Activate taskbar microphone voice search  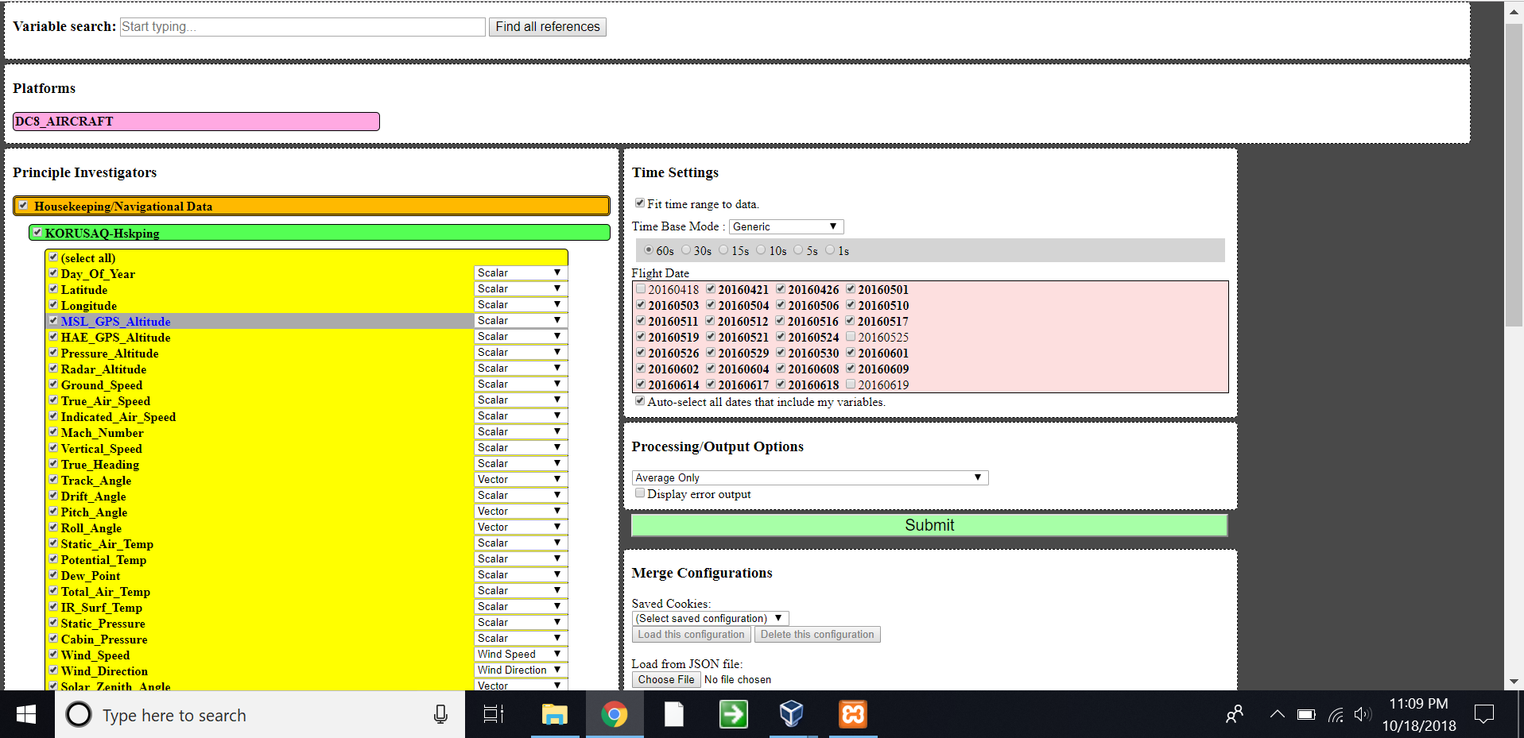pos(440,715)
